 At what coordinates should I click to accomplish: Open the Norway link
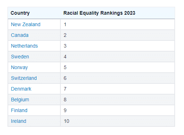(19, 67)
